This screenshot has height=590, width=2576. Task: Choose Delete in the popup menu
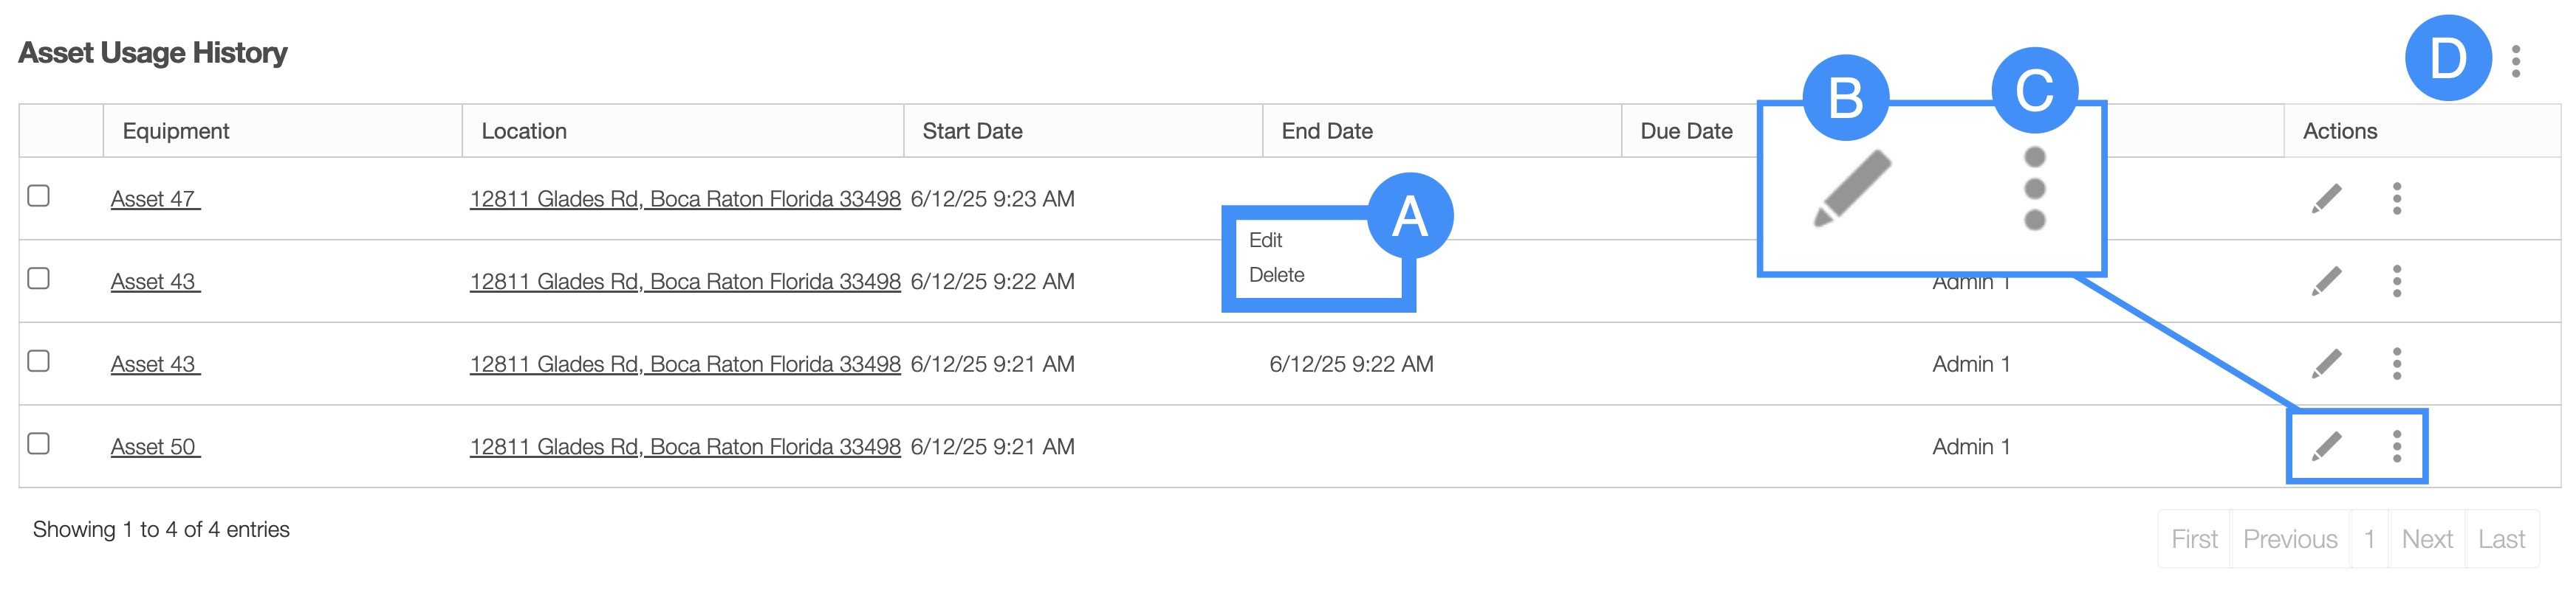(x=1276, y=276)
